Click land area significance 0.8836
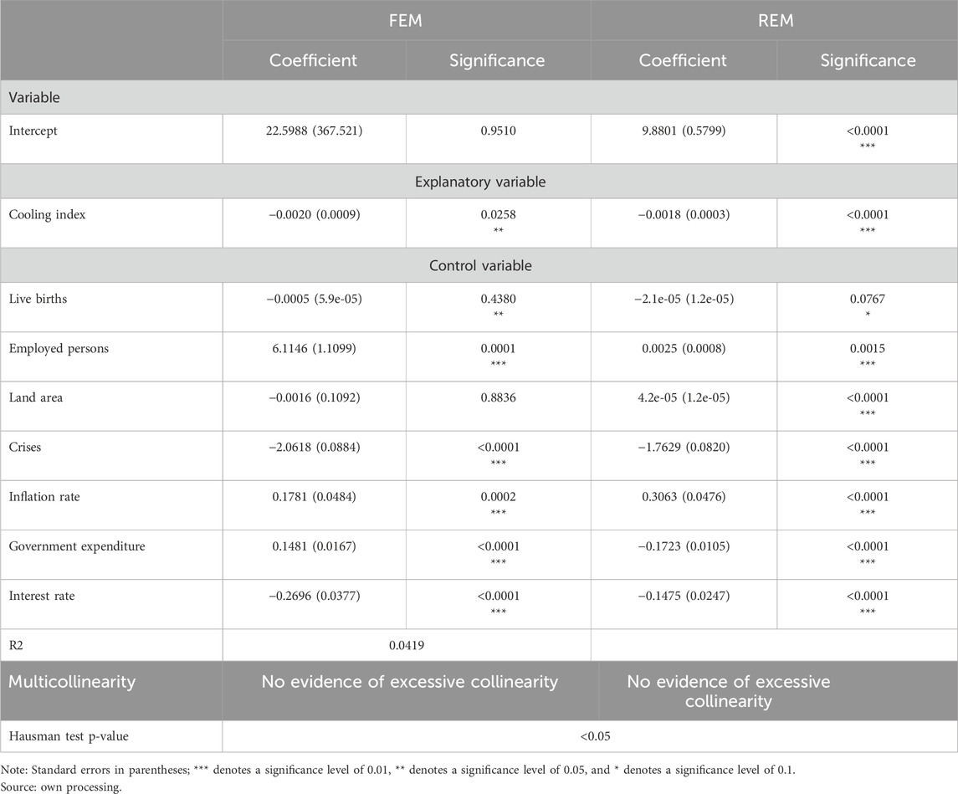This screenshot has width=958, height=794. click(498, 397)
